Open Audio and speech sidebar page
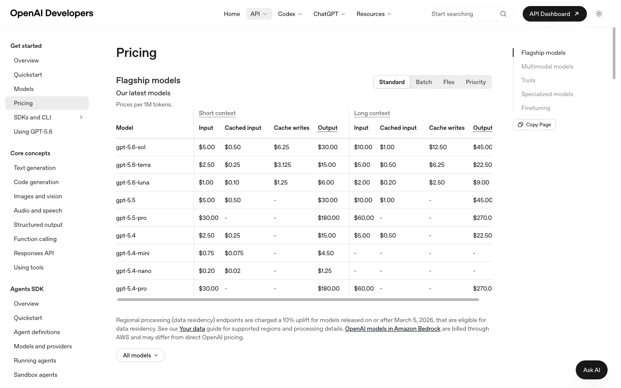621x388 pixels. [x=47, y=210]
